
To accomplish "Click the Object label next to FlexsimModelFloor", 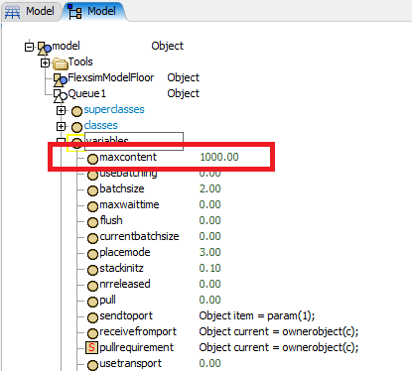I will 183,77.
